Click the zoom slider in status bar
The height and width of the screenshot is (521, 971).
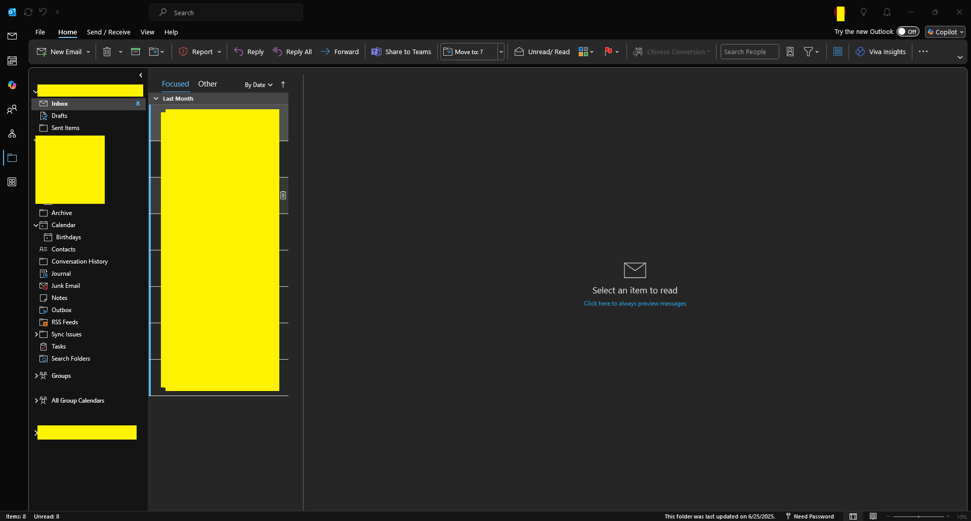click(918, 516)
